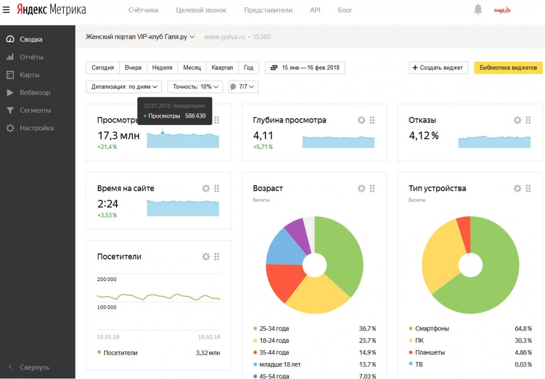545x379 pixels.
Task: Open Отчёты in the left sidebar
Action: click(x=31, y=57)
